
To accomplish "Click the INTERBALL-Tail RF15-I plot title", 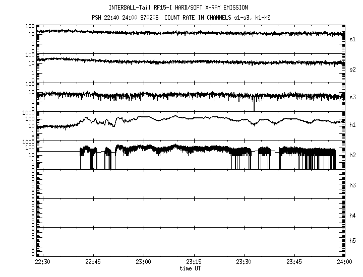I will [x=178, y=8].
